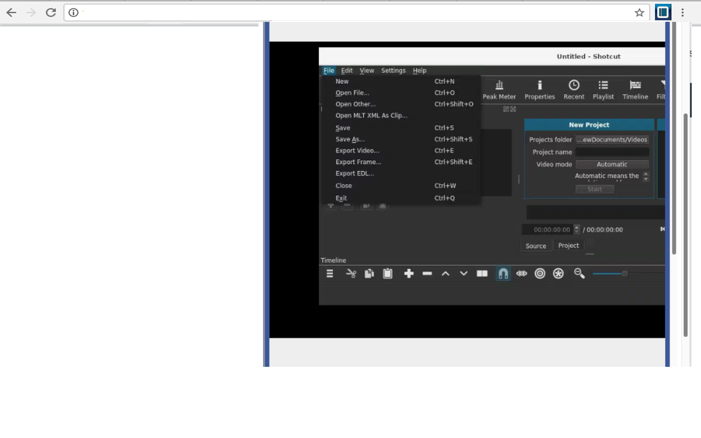This screenshot has height=438, width=701.
Task: Select Export Frame... menu entry
Action: (x=401, y=162)
